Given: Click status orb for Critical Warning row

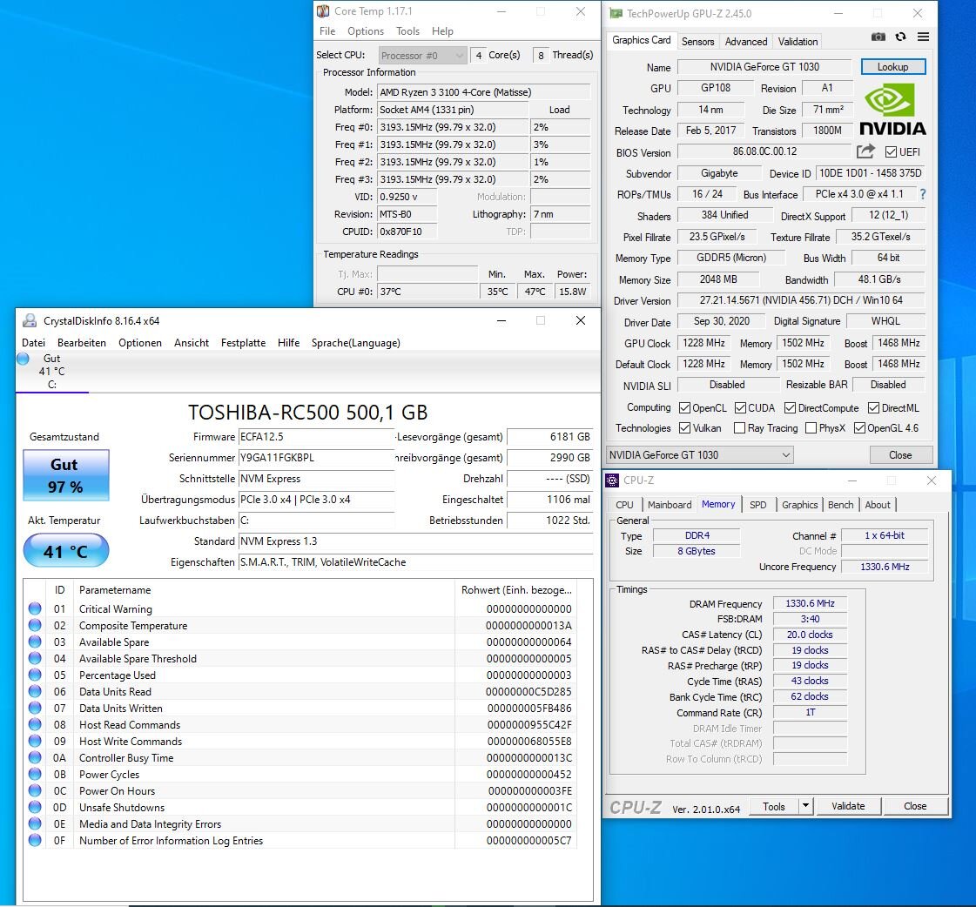Looking at the screenshot, I should [35, 608].
